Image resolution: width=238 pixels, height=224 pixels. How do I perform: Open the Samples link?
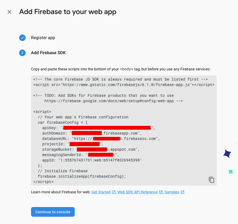pos(172,192)
